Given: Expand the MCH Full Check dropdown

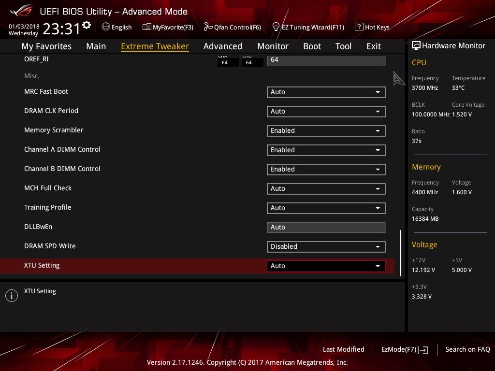Looking at the screenshot, I should click(326, 189).
